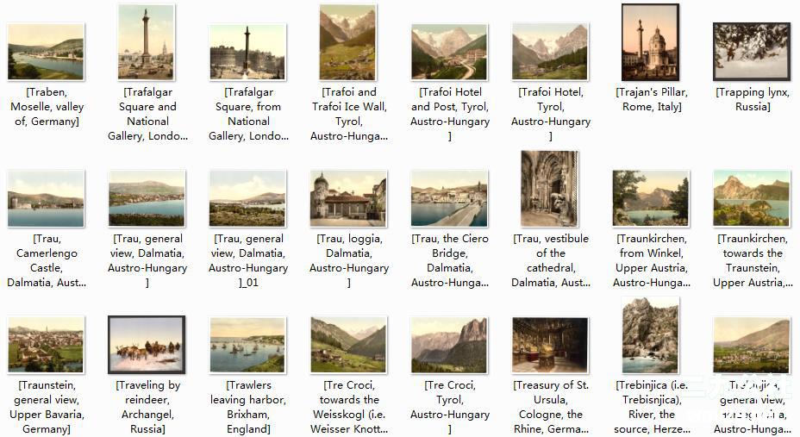The image size is (800, 437).
Task: Select Tre Croci, towards the Weisskogl image
Action: click(348, 345)
